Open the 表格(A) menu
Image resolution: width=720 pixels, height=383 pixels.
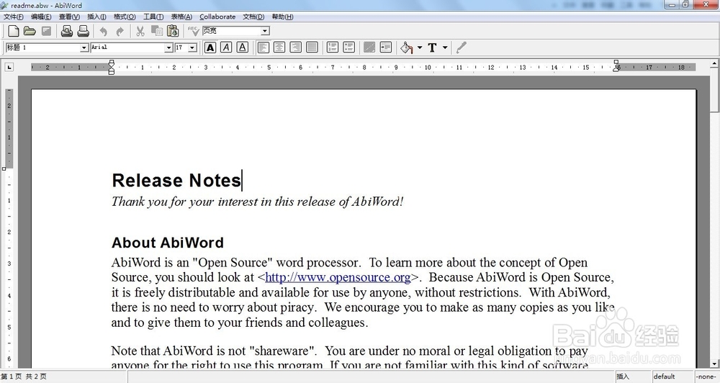click(x=182, y=17)
